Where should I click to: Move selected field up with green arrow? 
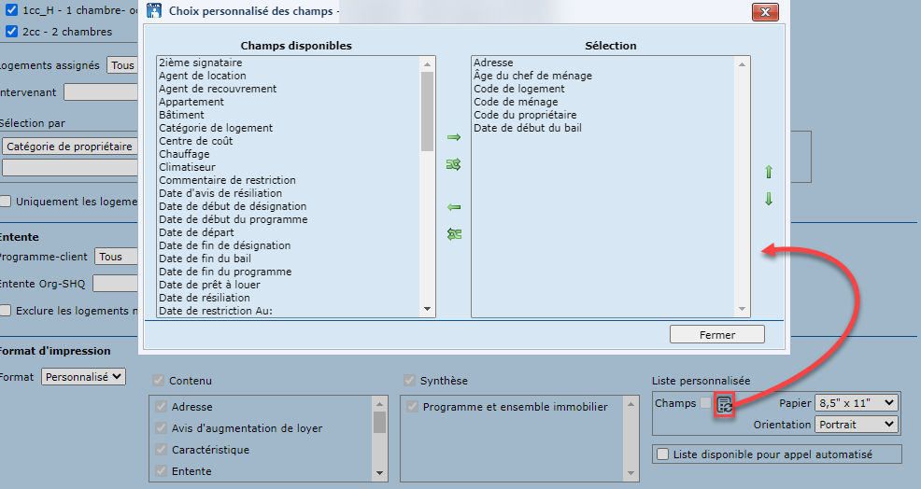(x=769, y=173)
